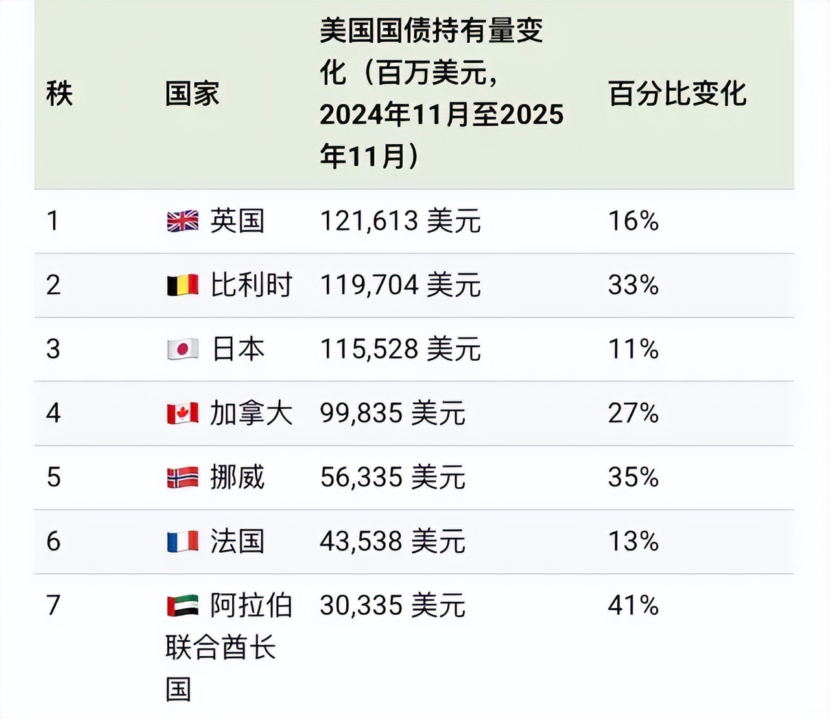Click the Japan flag icon

[x=182, y=350]
